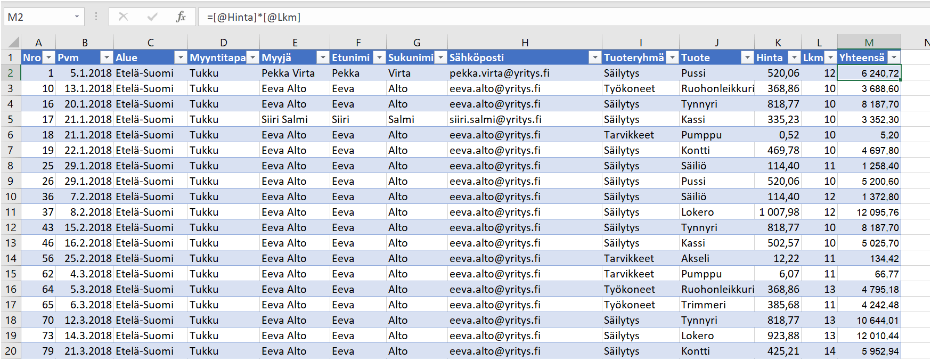This screenshot has width=931, height=360.
Task: Select the total cell 134,42
Action: tap(869, 258)
